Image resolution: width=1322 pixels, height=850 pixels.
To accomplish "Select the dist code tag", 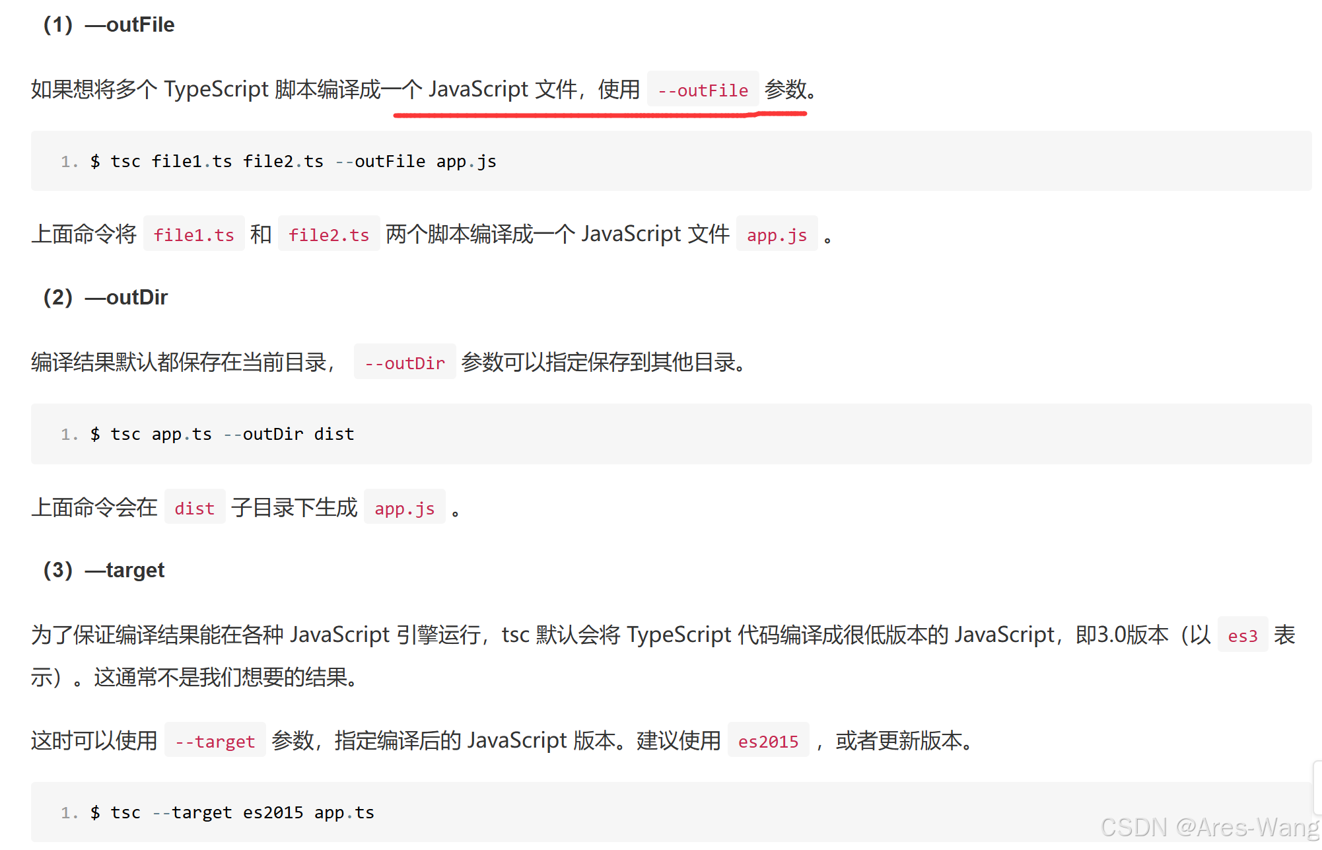I will point(194,507).
